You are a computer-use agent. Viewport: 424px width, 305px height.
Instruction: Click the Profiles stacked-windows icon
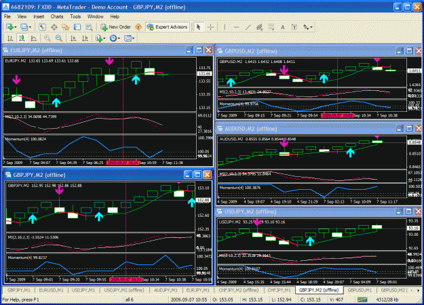(x=24, y=27)
